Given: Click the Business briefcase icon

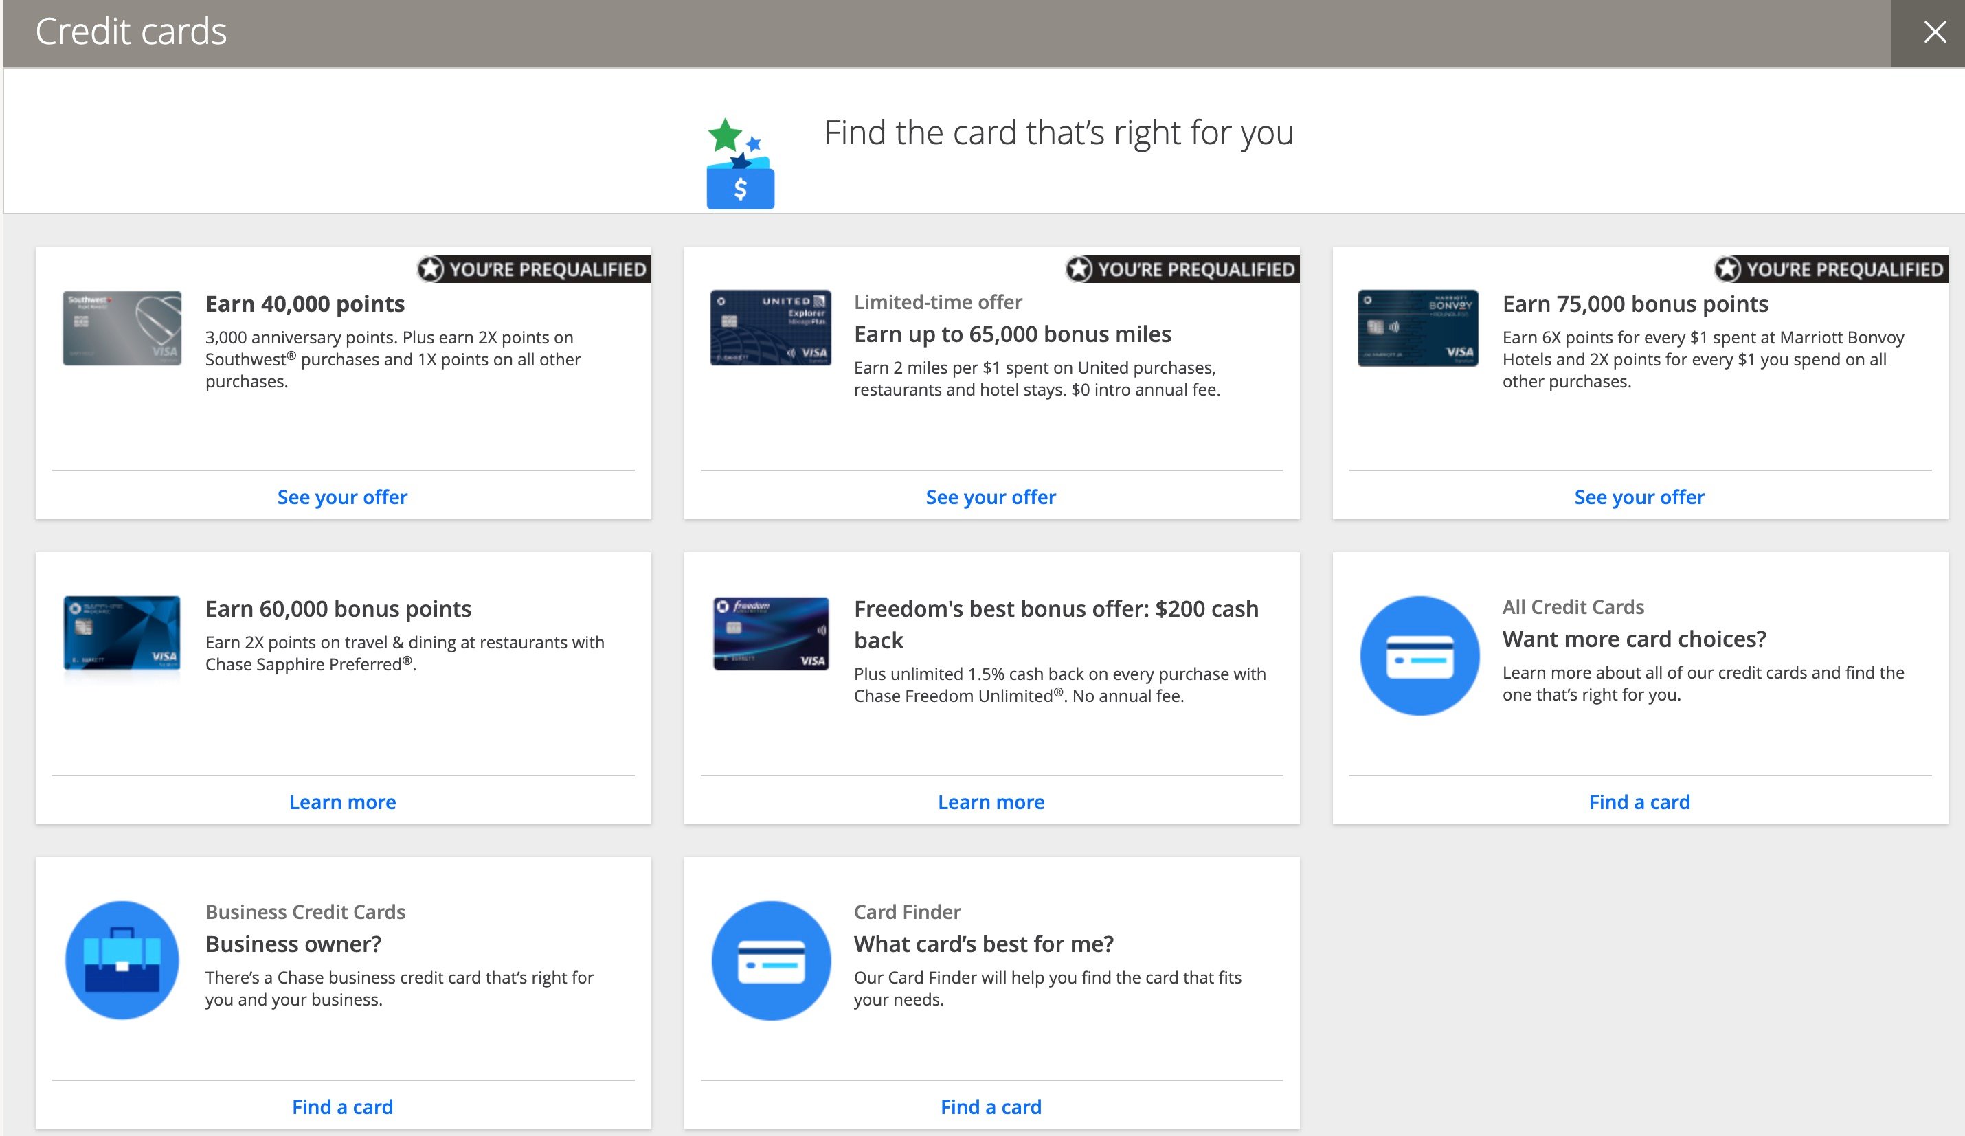Looking at the screenshot, I should point(122,961).
